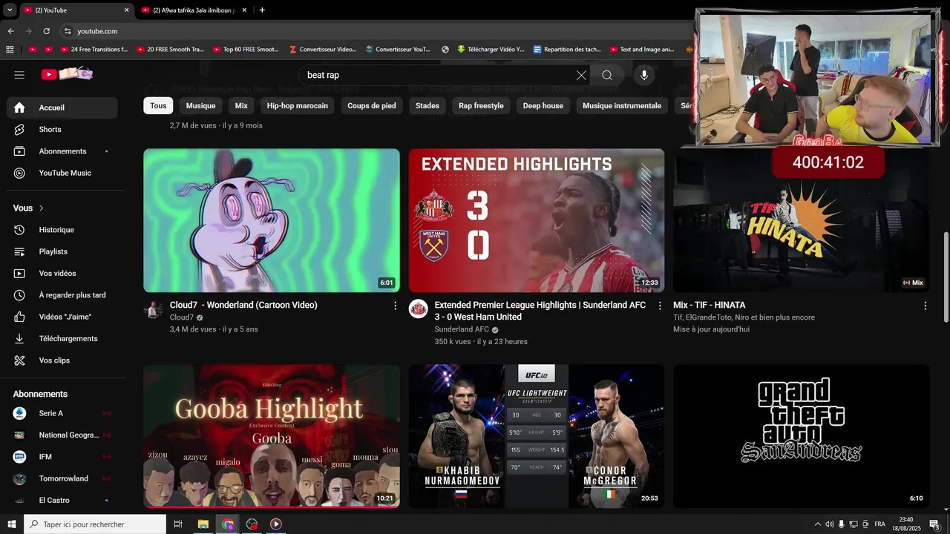Go to Accueil in the sidebar
950x534 pixels.
pos(62,108)
